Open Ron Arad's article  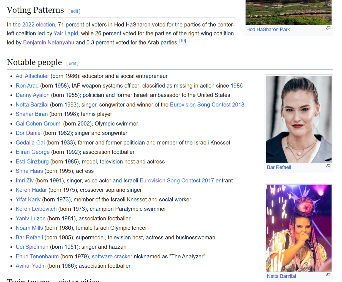27,86
